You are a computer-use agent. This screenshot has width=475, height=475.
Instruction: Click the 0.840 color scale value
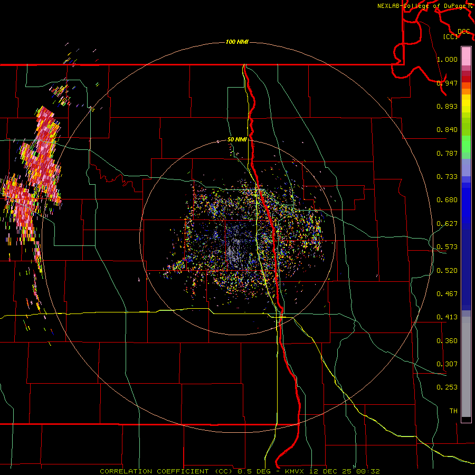click(x=447, y=130)
